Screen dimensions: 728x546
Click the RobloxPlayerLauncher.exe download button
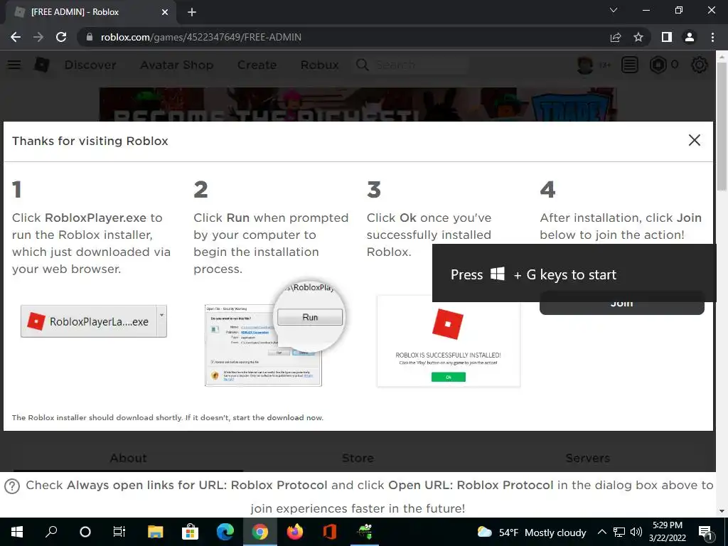[89, 321]
